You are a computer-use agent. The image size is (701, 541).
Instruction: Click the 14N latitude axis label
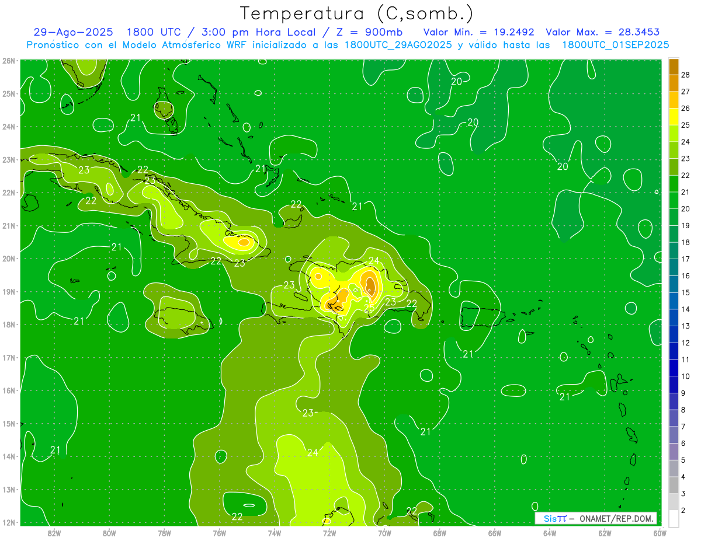click(x=9, y=456)
